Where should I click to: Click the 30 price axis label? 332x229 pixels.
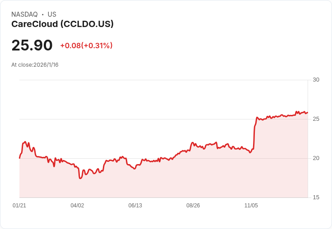(x=316, y=80)
